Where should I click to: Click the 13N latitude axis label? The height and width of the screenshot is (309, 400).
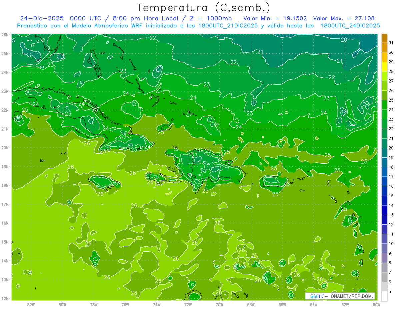[5, 279]
